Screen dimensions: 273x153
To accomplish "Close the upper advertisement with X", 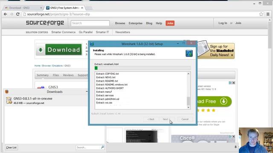I will pyautogui.click(x=233, y=83).
